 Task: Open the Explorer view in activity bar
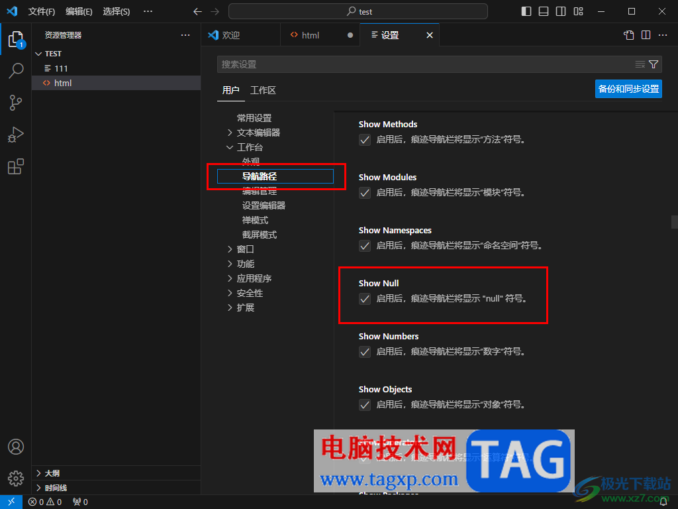[16, 39]
